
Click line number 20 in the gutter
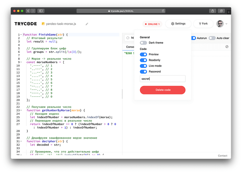18,100
